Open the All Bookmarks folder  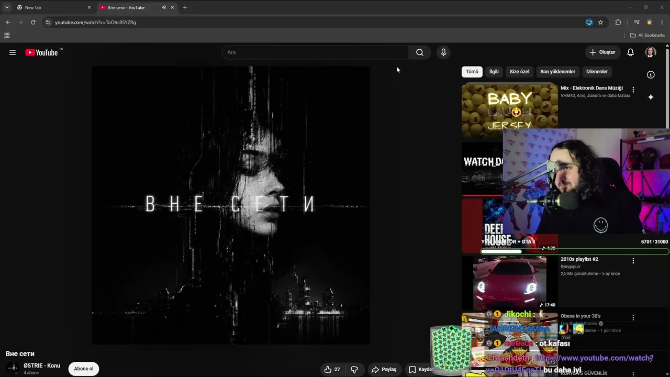[647, 35]
